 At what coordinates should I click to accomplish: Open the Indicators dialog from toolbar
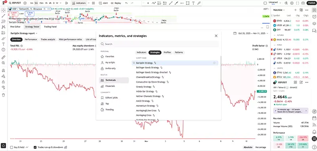79,3
